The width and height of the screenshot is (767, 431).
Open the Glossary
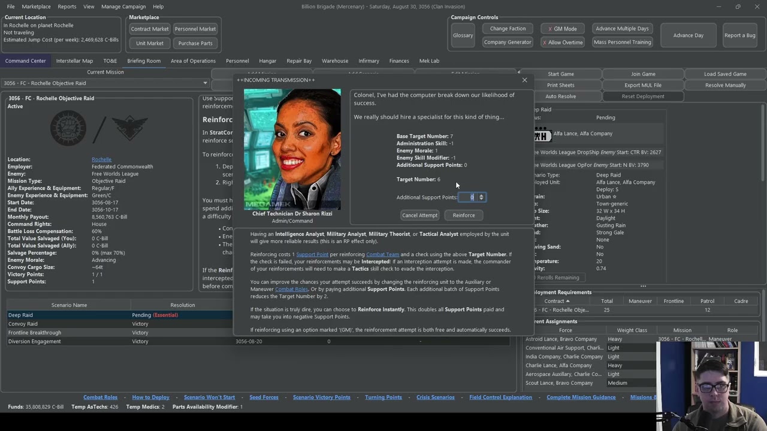463,35
